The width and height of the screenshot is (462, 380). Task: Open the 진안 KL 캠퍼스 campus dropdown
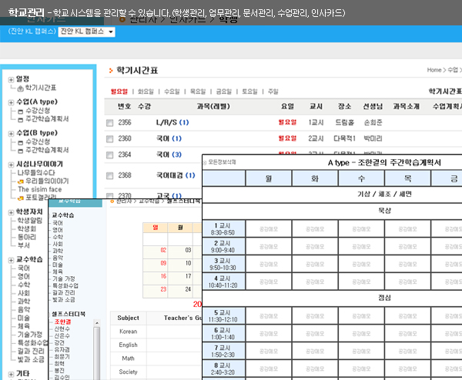[x=112, y=32]
